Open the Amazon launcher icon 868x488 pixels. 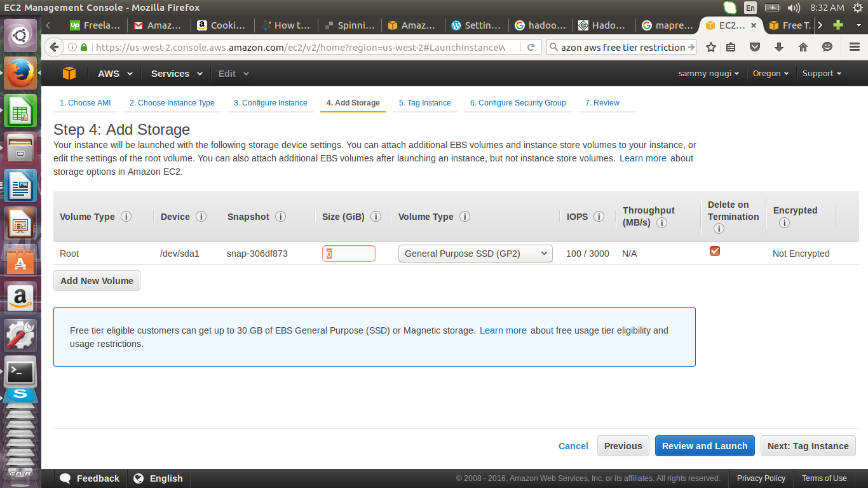[x=20, y=297]
